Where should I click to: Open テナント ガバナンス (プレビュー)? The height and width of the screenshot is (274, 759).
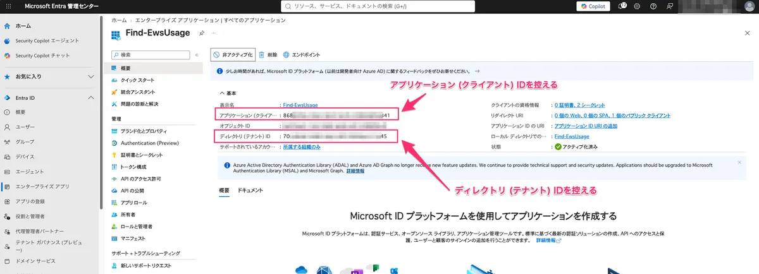click(x=50, y=246)
